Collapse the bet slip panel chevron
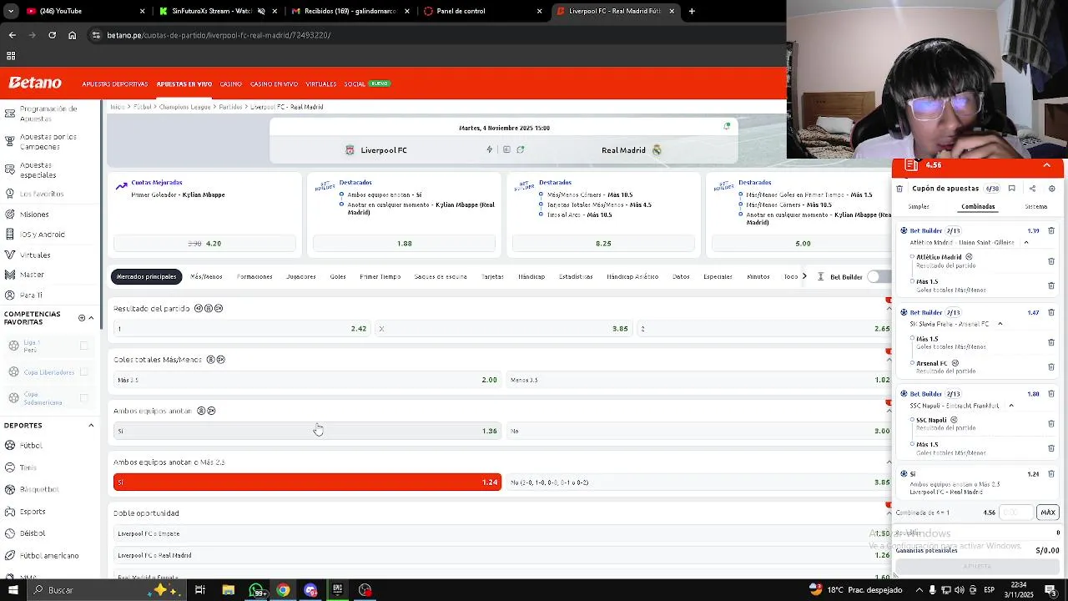Screen dimensions: 1068x601 tap(1047, 165)
